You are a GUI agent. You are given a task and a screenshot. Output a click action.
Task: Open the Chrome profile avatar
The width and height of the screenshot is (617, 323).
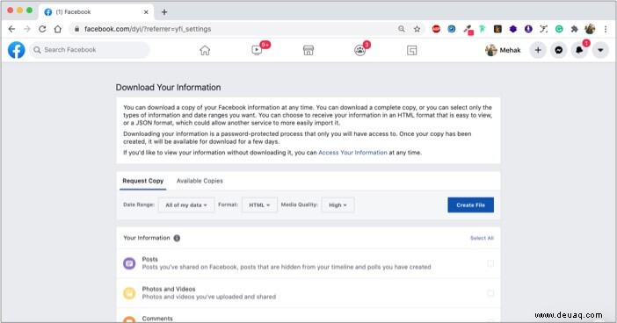(590, 29)
